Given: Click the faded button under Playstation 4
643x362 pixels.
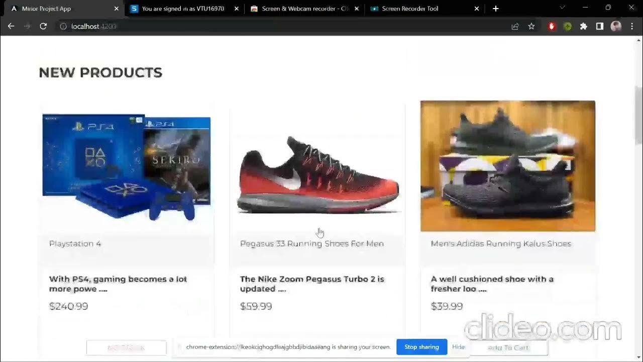Looking at the screenshot, I should click(126, 347).
